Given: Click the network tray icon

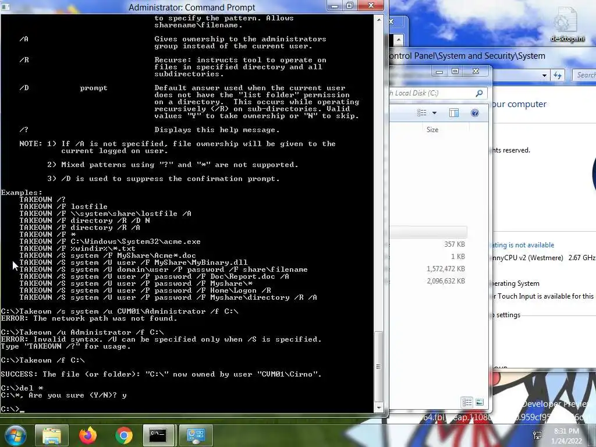Looking at the screenshot, I should [x=537, y=435].
